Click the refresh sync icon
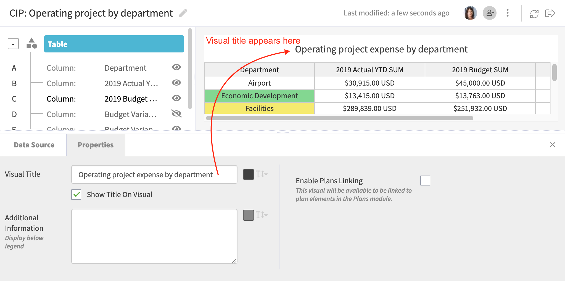 tap(534, 14)
